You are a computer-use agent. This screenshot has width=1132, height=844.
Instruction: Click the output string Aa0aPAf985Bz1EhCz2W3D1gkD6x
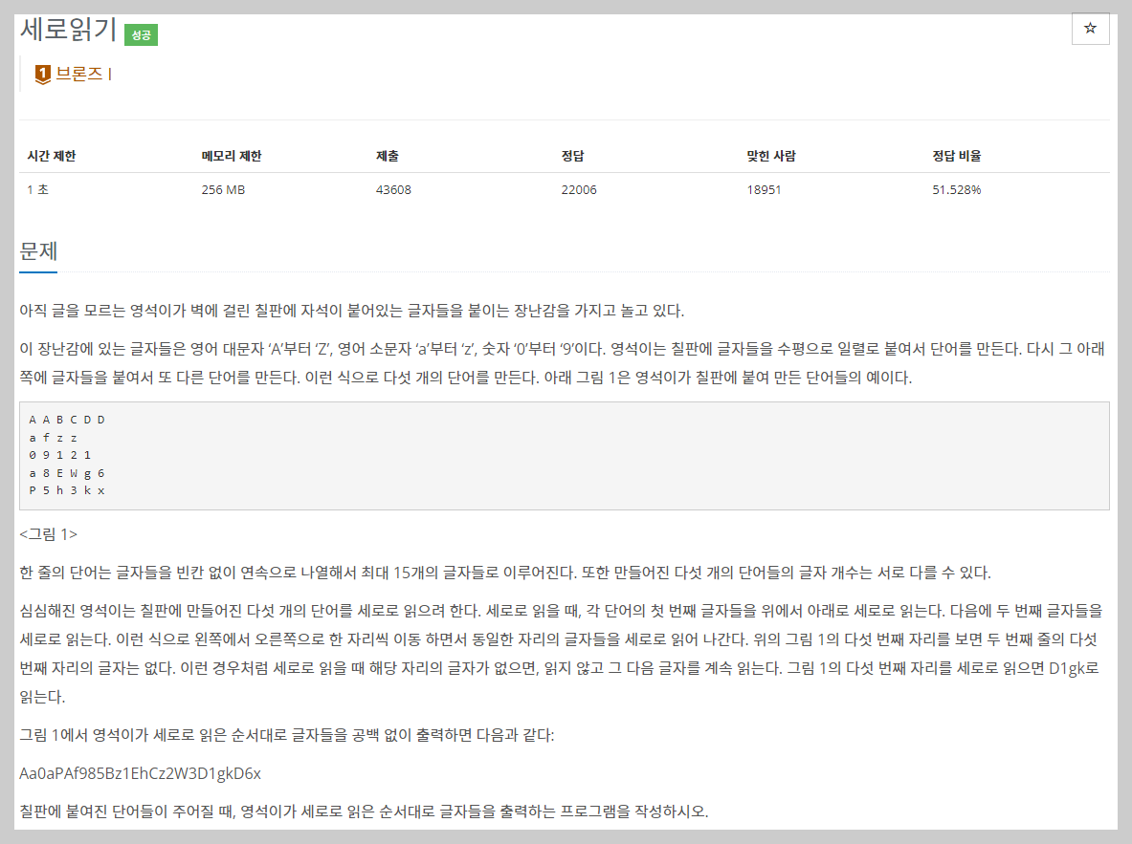(140, 773)
